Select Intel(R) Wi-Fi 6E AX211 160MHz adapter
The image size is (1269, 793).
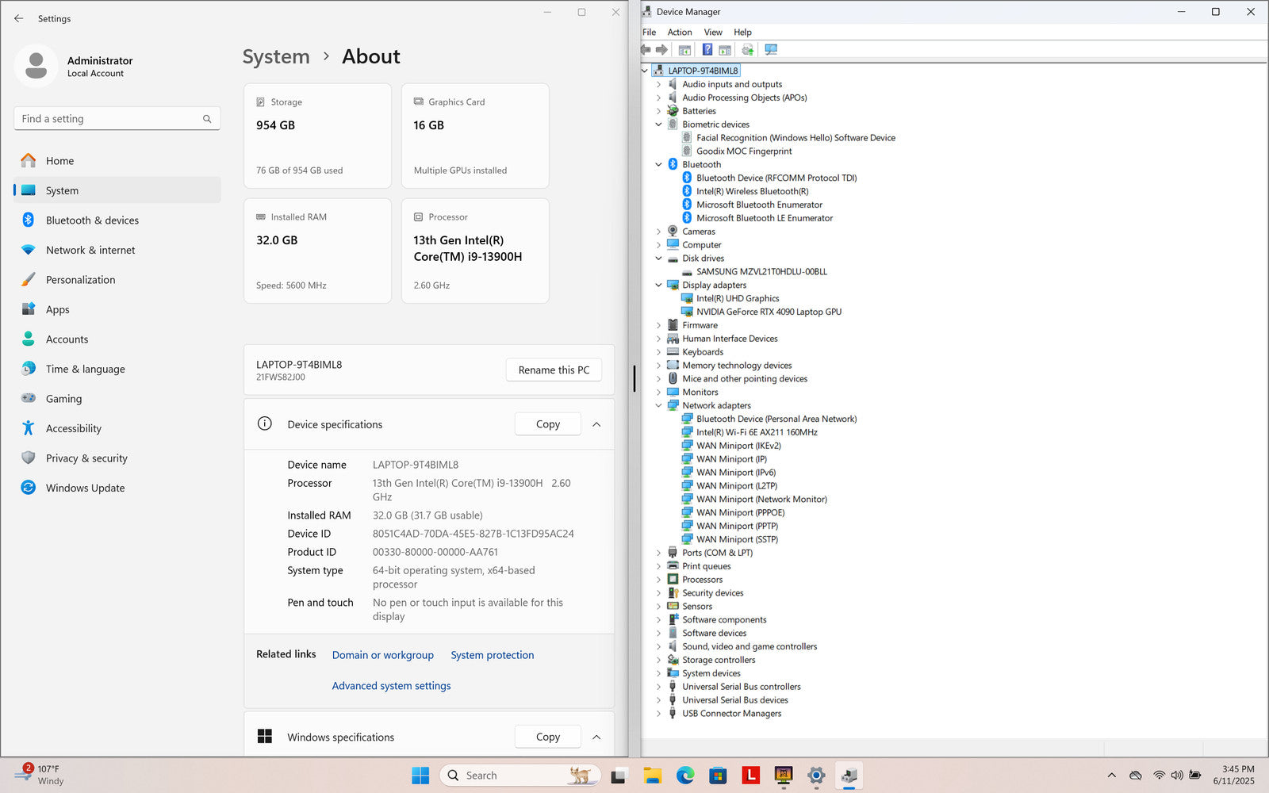coord(757,432)
